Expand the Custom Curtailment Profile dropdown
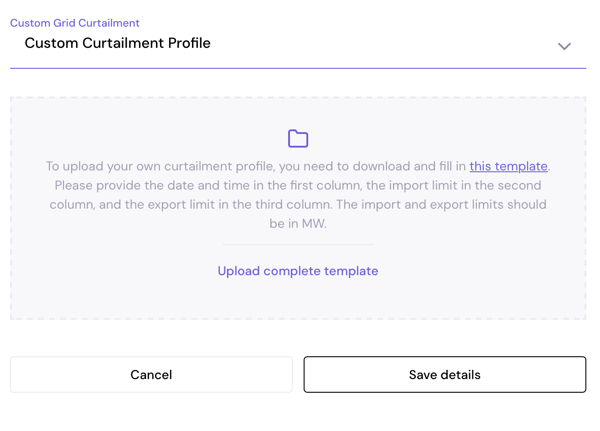 [564, 46]
